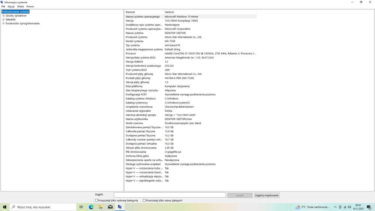Select Ustawienia regionalne row
This screenshot has height=211, width=375.
[x=190, y=111]
